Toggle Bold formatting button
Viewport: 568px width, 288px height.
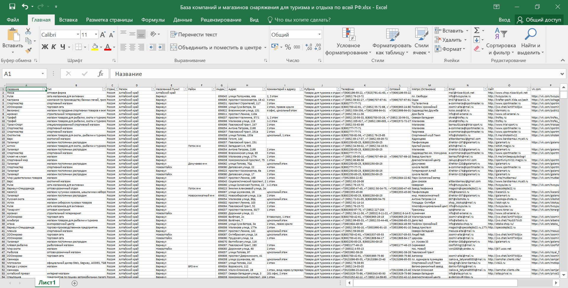(45, 47)
